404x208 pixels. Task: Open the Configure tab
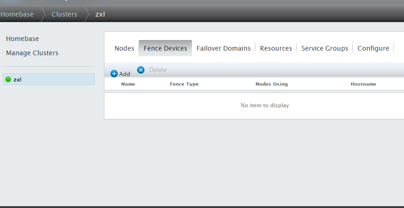373,48
